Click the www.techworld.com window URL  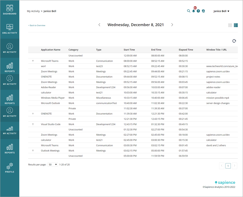(x=222, y=66)
